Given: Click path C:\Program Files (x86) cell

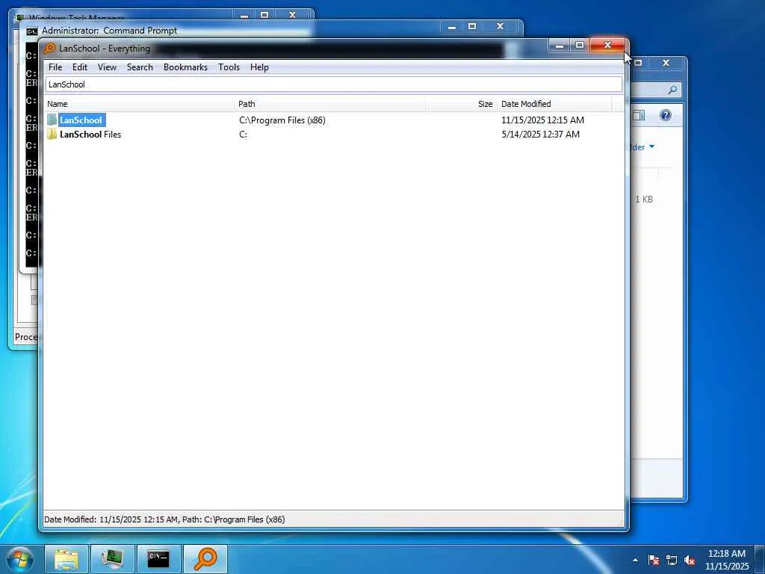Looking at the screenshot, I should 282,120.
